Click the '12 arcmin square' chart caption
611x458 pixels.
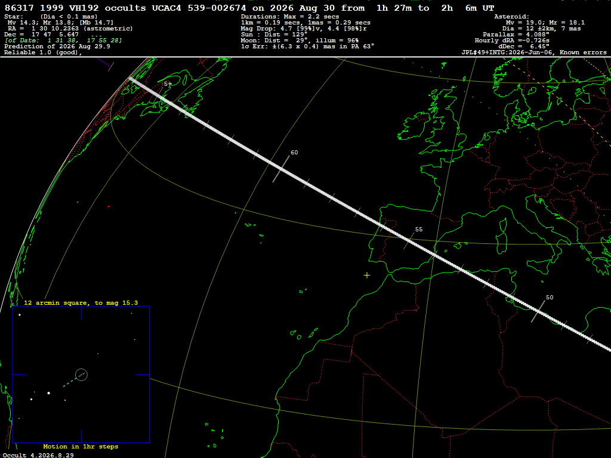click(81, 302)
